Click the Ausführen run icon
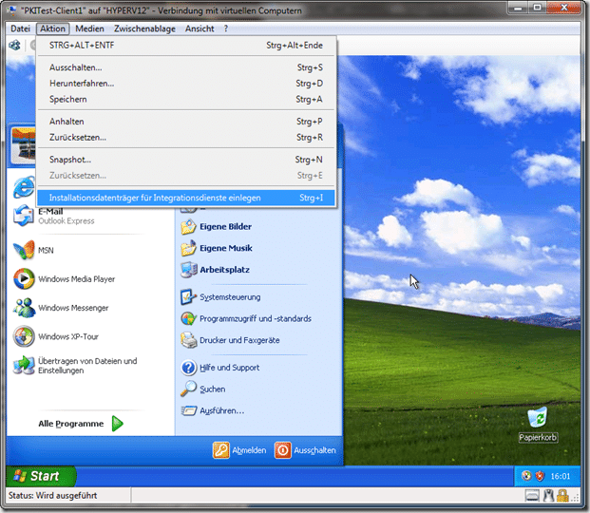This screenshot has height=513, width=590. pyautogui.click(x=188, y=410)
